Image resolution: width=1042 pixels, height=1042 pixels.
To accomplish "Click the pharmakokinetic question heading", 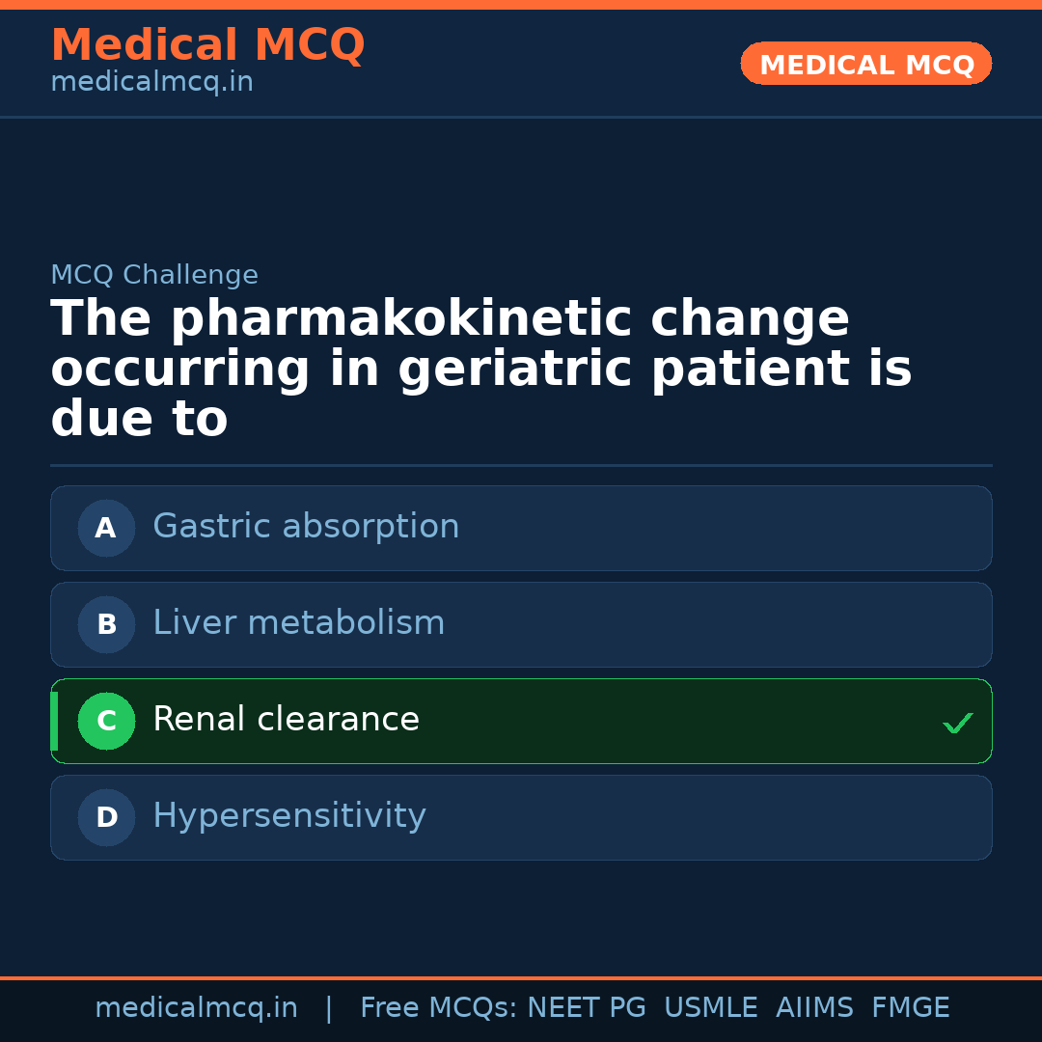I will pyautogui.click(x=480, y=370).
